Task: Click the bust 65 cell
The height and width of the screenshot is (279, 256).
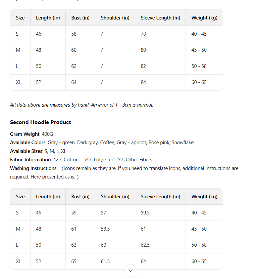Action: (x=74, y=261)
